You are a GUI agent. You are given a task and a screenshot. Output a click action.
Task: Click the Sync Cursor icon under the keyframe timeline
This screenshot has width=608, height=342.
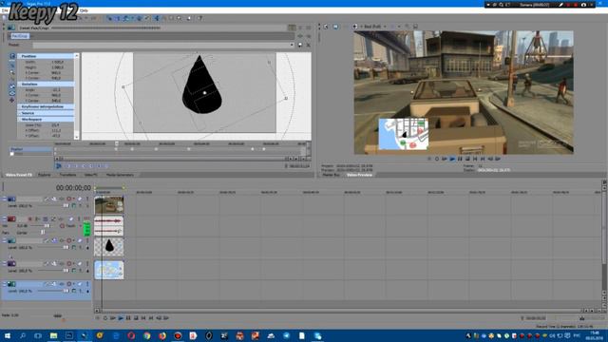click(59, 166)
